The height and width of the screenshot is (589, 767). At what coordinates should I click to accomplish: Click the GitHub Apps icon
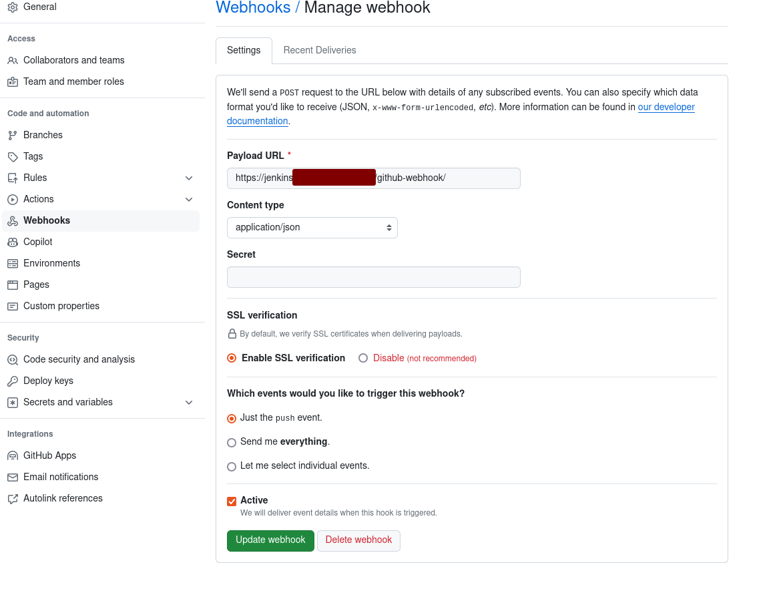tap(13, 455)
